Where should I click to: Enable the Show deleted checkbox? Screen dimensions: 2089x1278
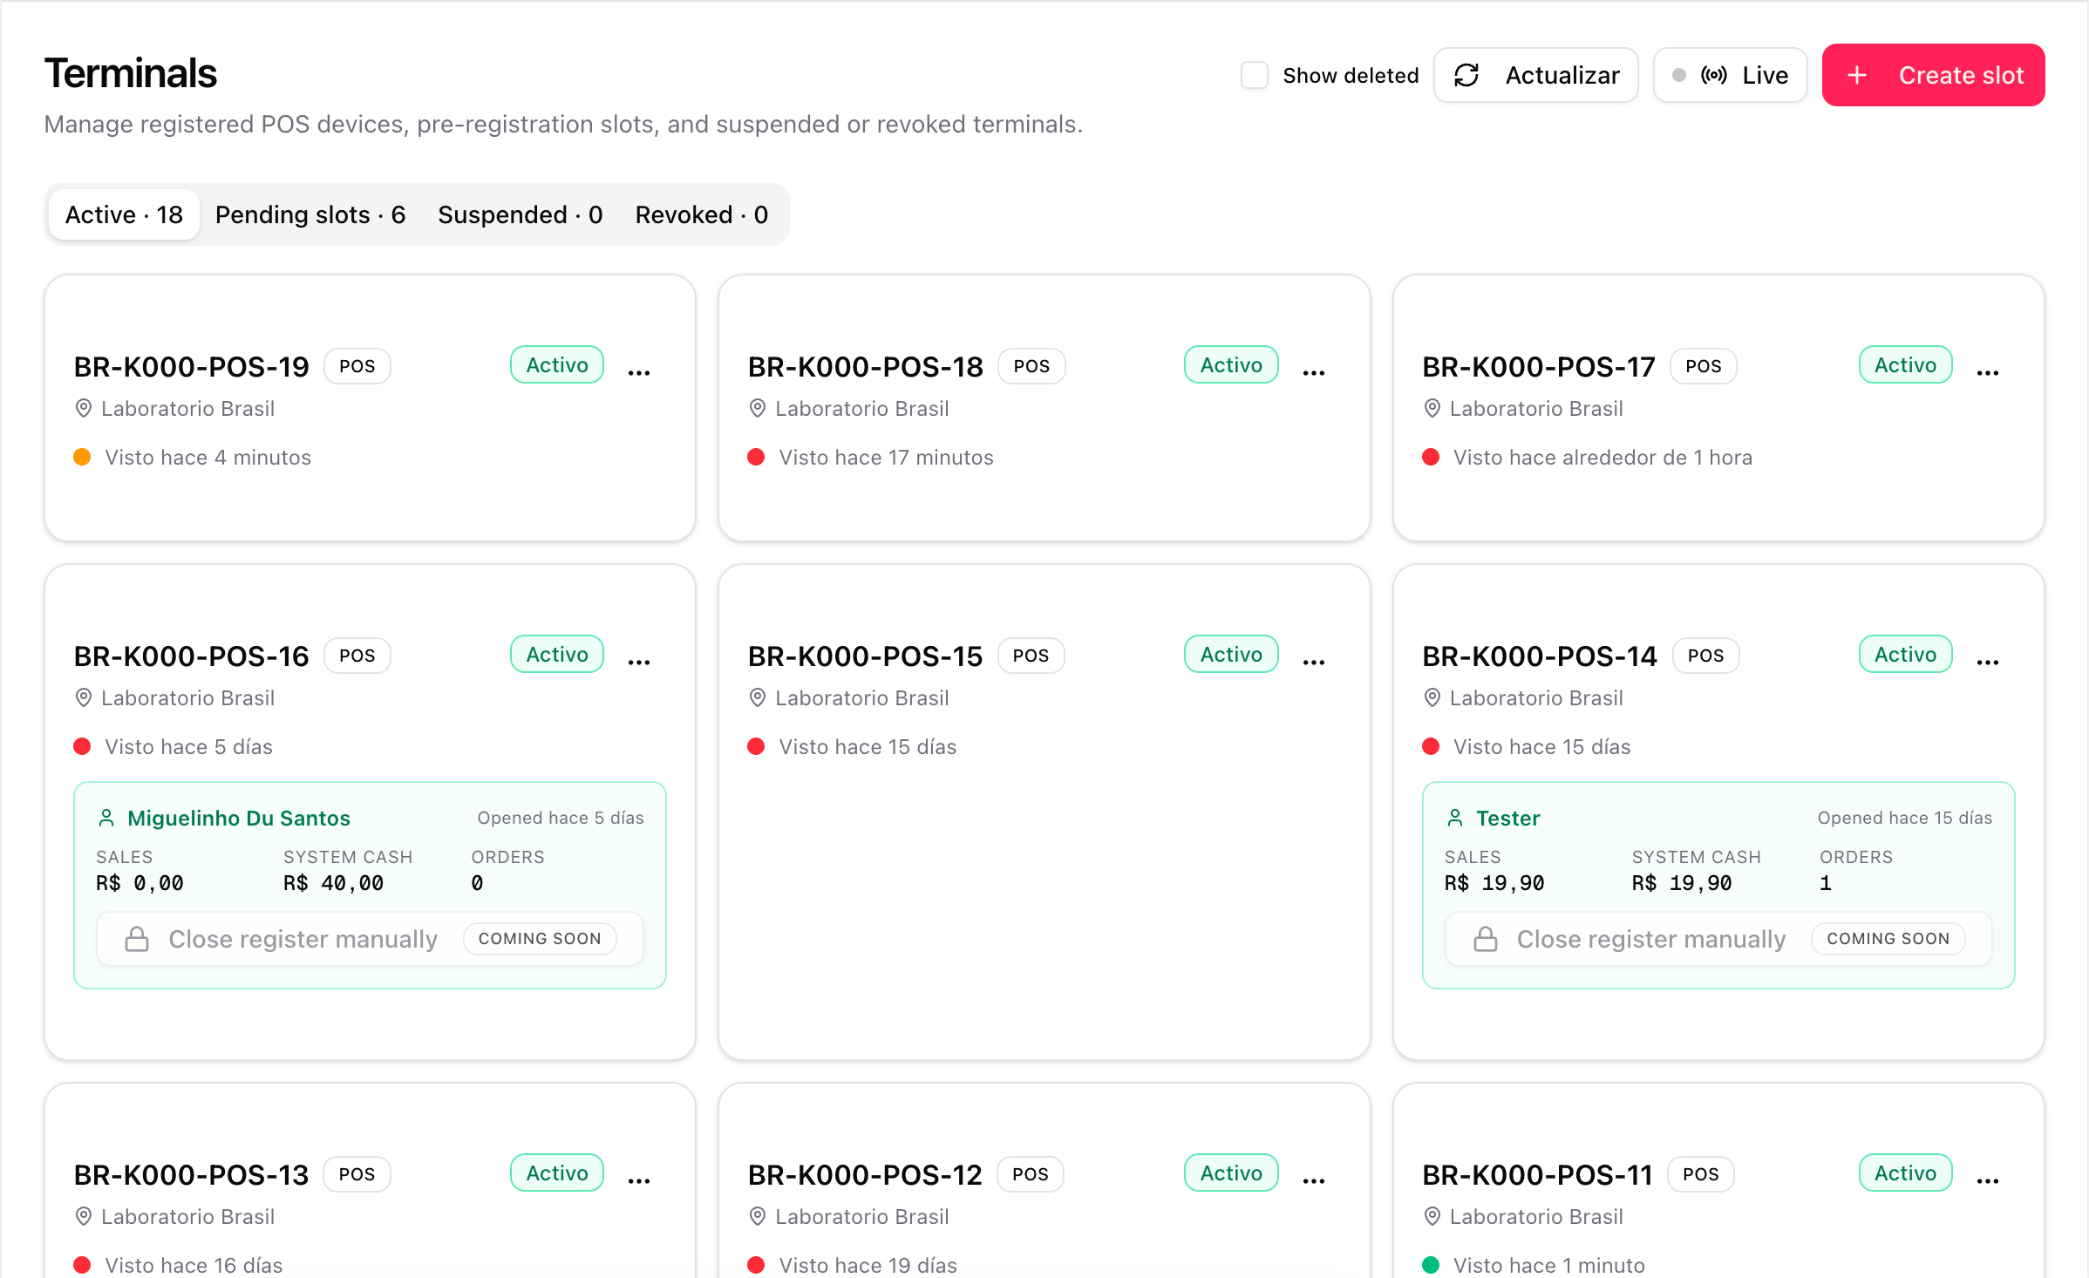(1254, 75)
